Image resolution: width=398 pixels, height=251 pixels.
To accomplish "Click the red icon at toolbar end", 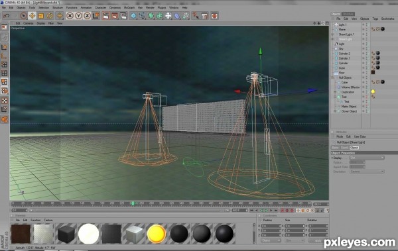I will tap(214, 16).
